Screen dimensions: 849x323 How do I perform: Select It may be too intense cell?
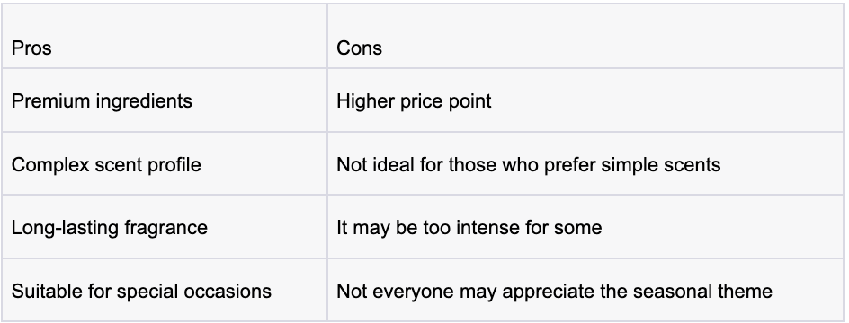click(585, 227)
